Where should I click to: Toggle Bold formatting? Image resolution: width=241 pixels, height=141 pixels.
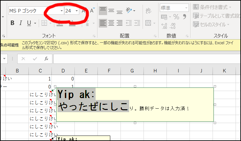[x=12, y=23]
